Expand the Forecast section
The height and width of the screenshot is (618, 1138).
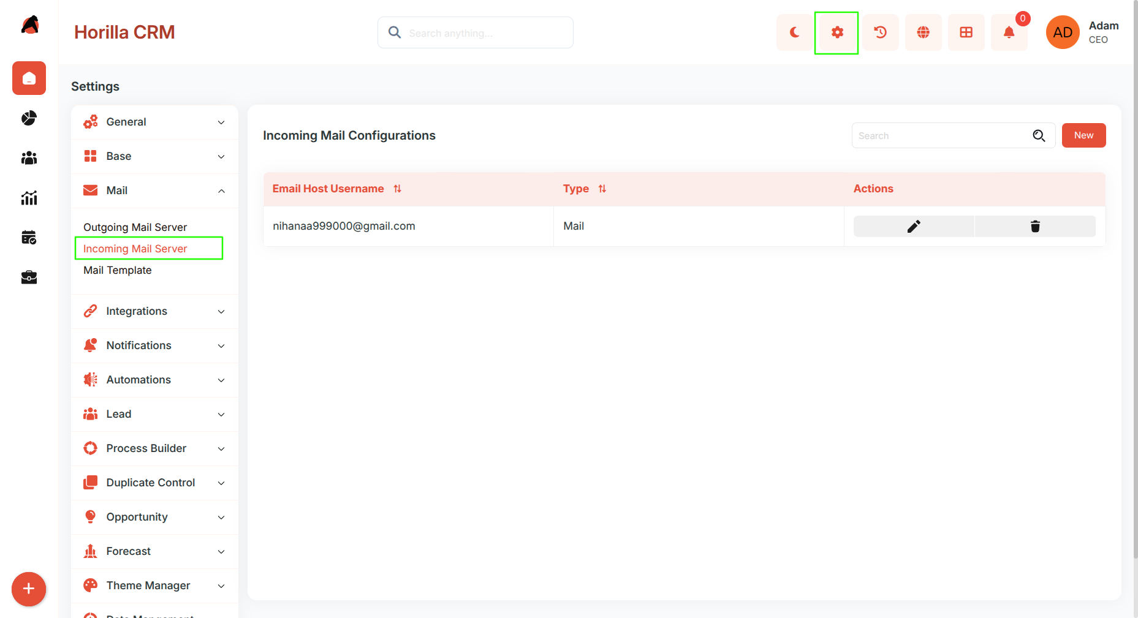click(x=154, y=551)
